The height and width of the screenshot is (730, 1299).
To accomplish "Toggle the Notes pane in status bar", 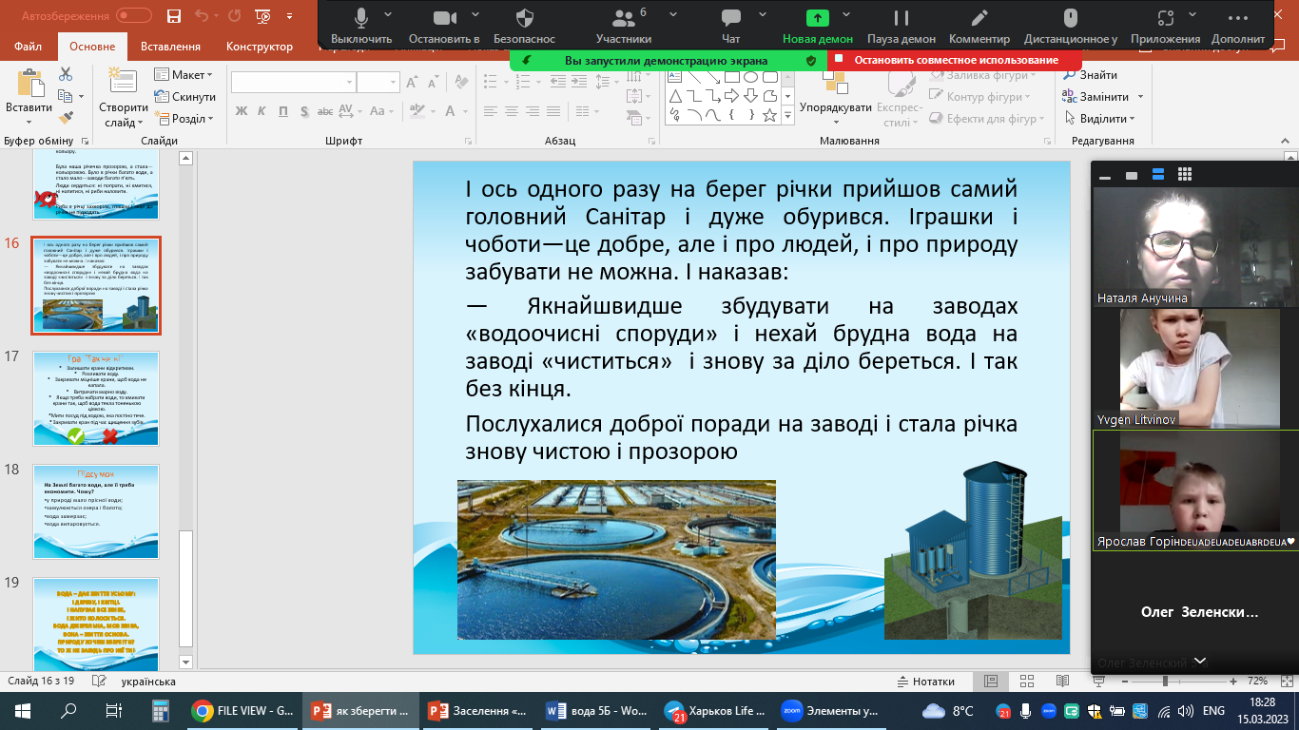I will (926, 682).
